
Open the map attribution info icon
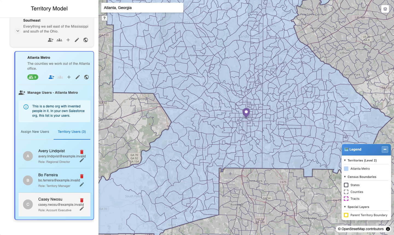point(388,229)
